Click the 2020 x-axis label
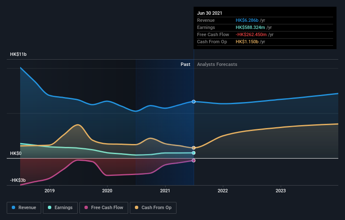The height and width of the screenshot is (220, 345). [x=107, y=191]
